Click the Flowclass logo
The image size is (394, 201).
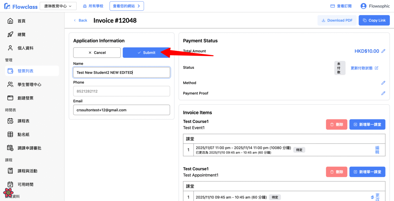[x=21, y=6]
